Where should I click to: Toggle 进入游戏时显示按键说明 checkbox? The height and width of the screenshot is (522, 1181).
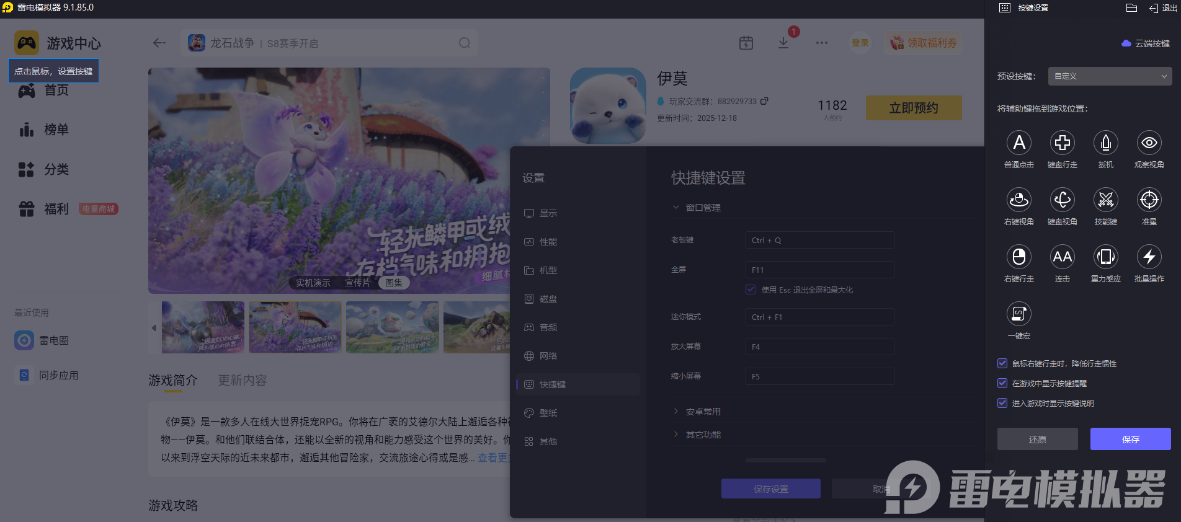click(x=1002, y=403)
